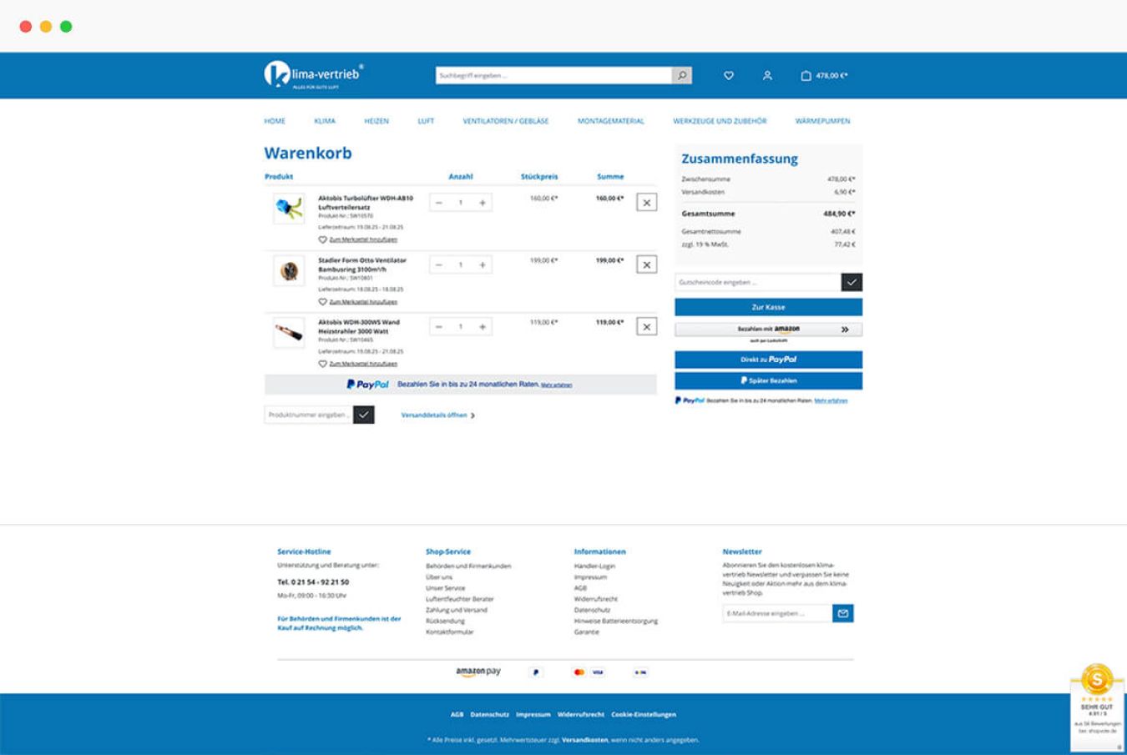
Task: Increase quantity of Aktobis Turbolüfter
Action: coord(483,203)
